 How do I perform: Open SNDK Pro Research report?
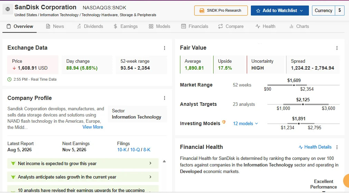[x=221, y=10]
